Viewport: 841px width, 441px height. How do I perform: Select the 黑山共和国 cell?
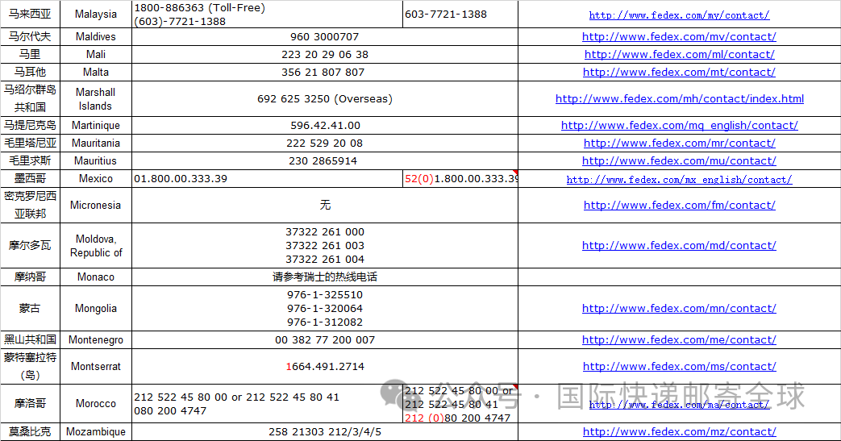[x=30, y=339]
